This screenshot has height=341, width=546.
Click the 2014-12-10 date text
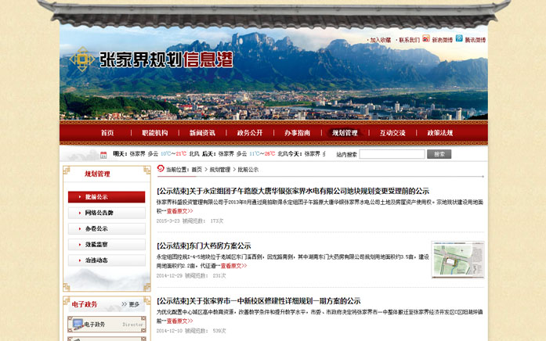coord(169,331)
